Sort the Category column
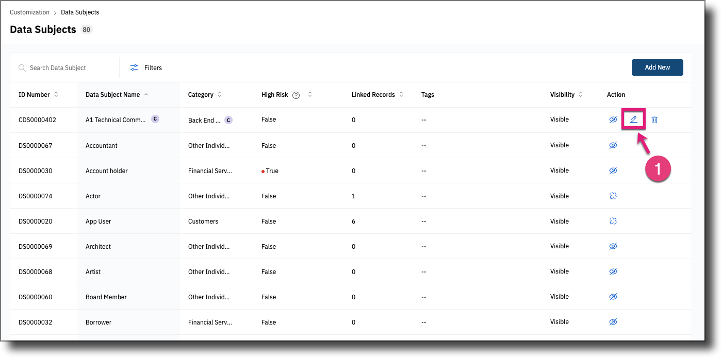722x358 pixels. point(220,95)
